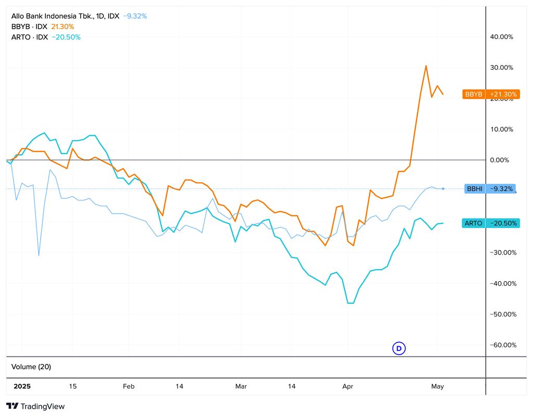This screenshot has width=533, height=417.
Task: Click the 0.00% axis label
Action: pos(499,160)
